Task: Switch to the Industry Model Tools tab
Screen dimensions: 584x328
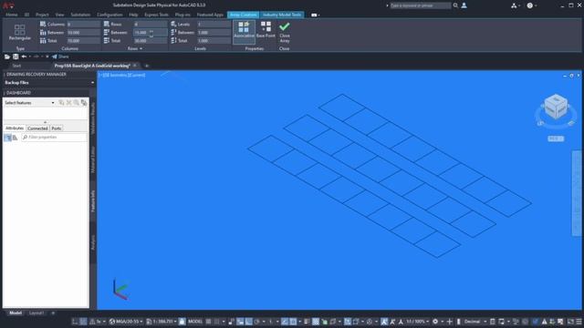Action: pyautogui.click(x=282, y=15)
